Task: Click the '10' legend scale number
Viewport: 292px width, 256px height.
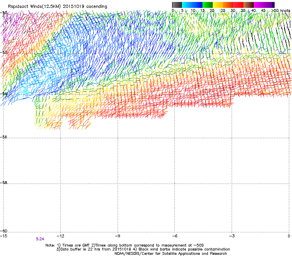Action: point(193,11)
